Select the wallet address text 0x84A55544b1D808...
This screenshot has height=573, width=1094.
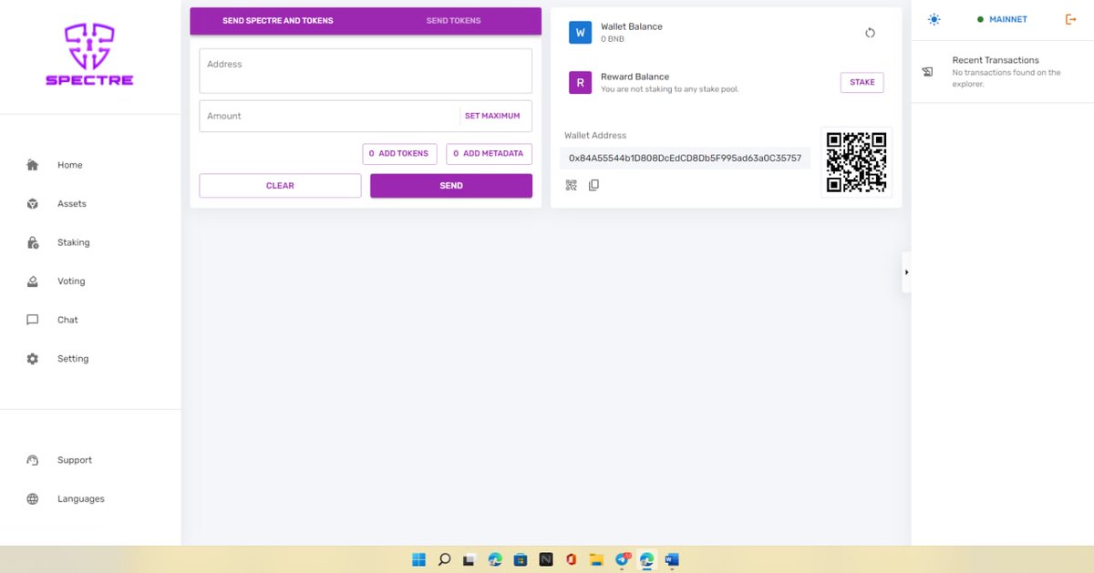[685, 158]
